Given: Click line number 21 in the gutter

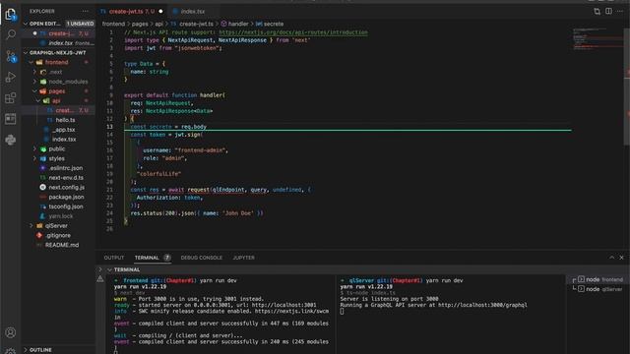Looking at the screenshot, I should pyautogui.click(x=110, y=190).
